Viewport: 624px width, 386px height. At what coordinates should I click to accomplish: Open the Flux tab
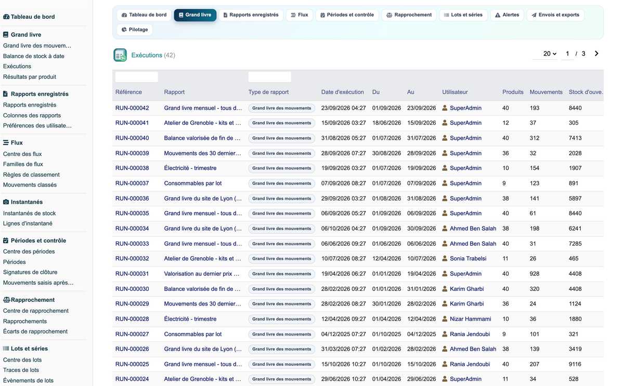300,15
